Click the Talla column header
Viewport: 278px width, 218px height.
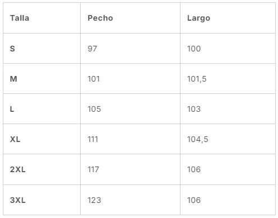click(x=20, y=18)
